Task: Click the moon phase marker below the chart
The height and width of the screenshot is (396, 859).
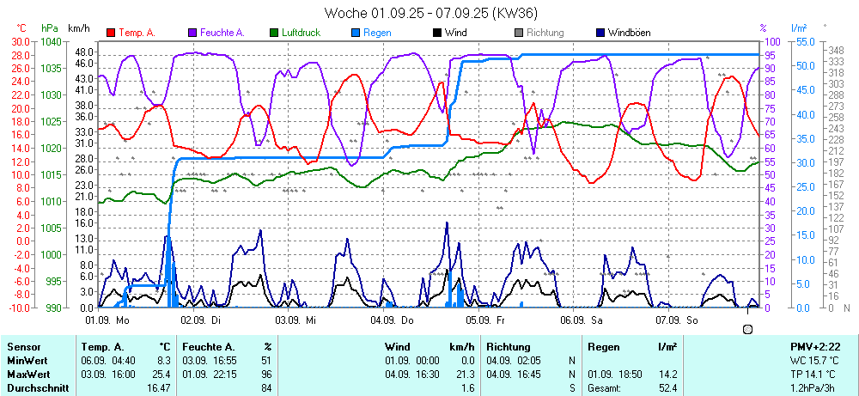Action: tap(747, 329)
